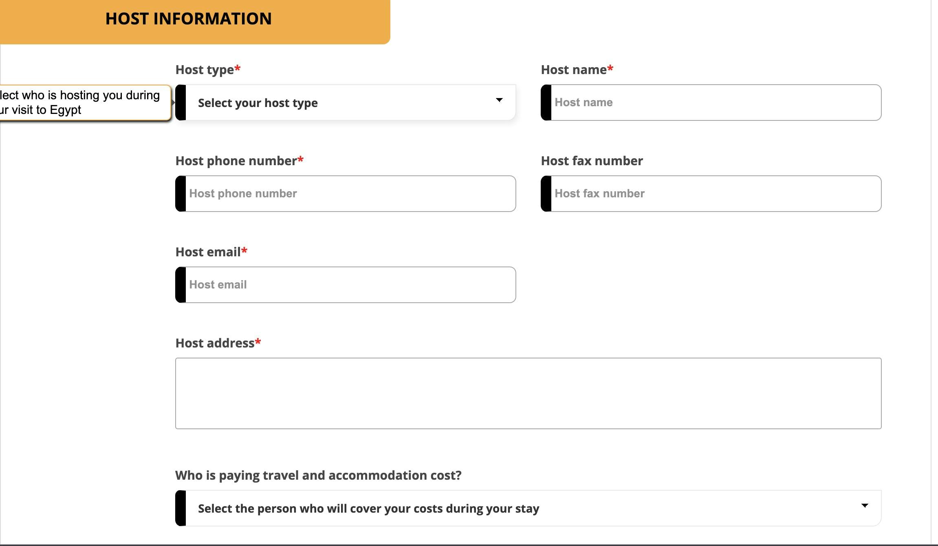The height and width of the screenshot is (546, 938).
Task: Click the "Host fax number" label
Action: (592, 161)
